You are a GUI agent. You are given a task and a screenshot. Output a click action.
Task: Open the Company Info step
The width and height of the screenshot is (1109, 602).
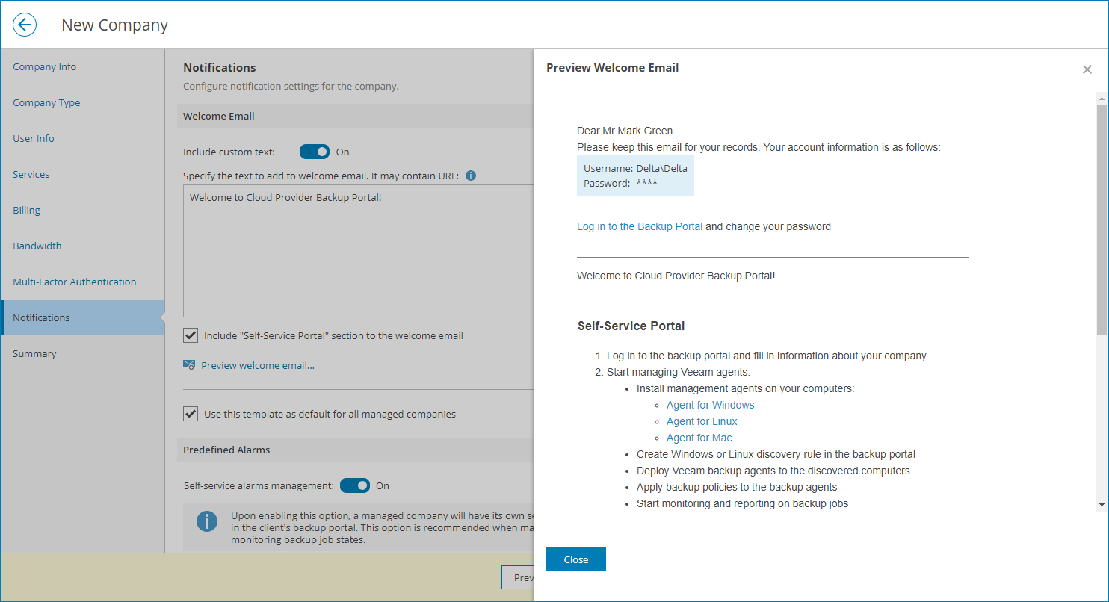tap(45, 66)
